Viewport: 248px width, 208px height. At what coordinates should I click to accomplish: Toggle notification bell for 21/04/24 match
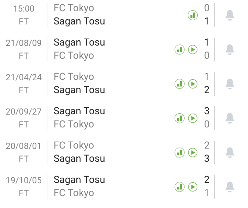[x=230, y=84]
